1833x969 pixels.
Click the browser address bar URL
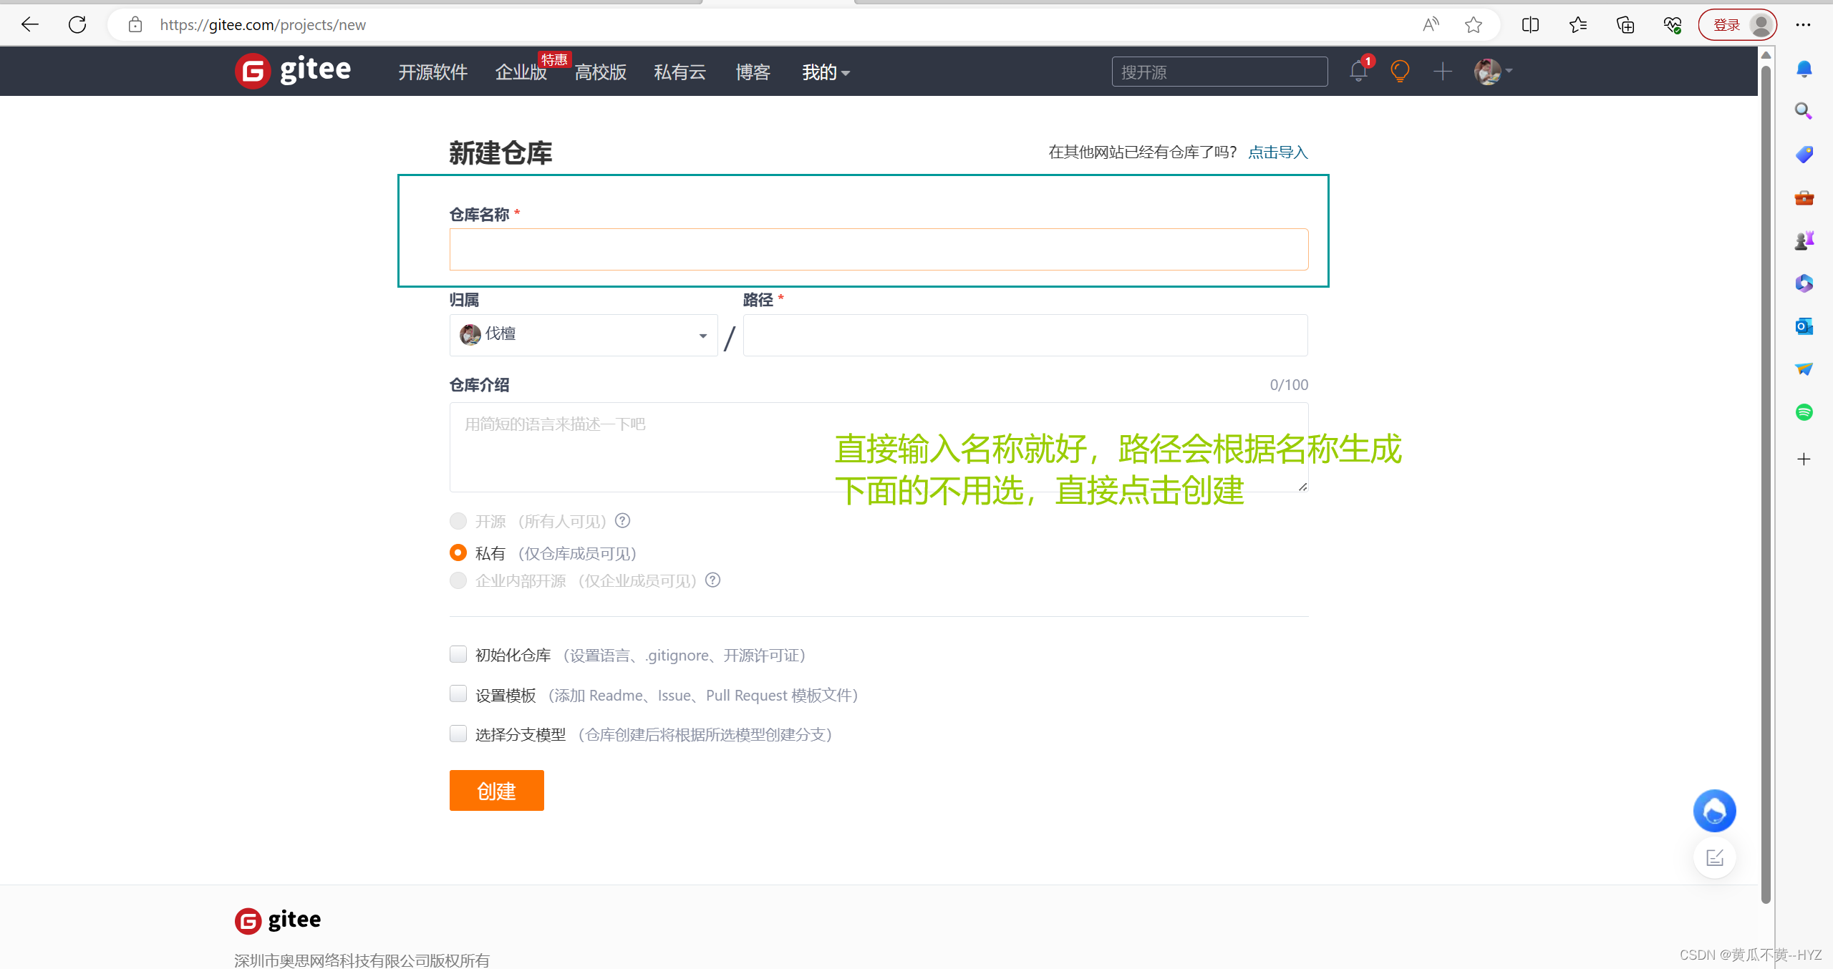click(263, 25)
